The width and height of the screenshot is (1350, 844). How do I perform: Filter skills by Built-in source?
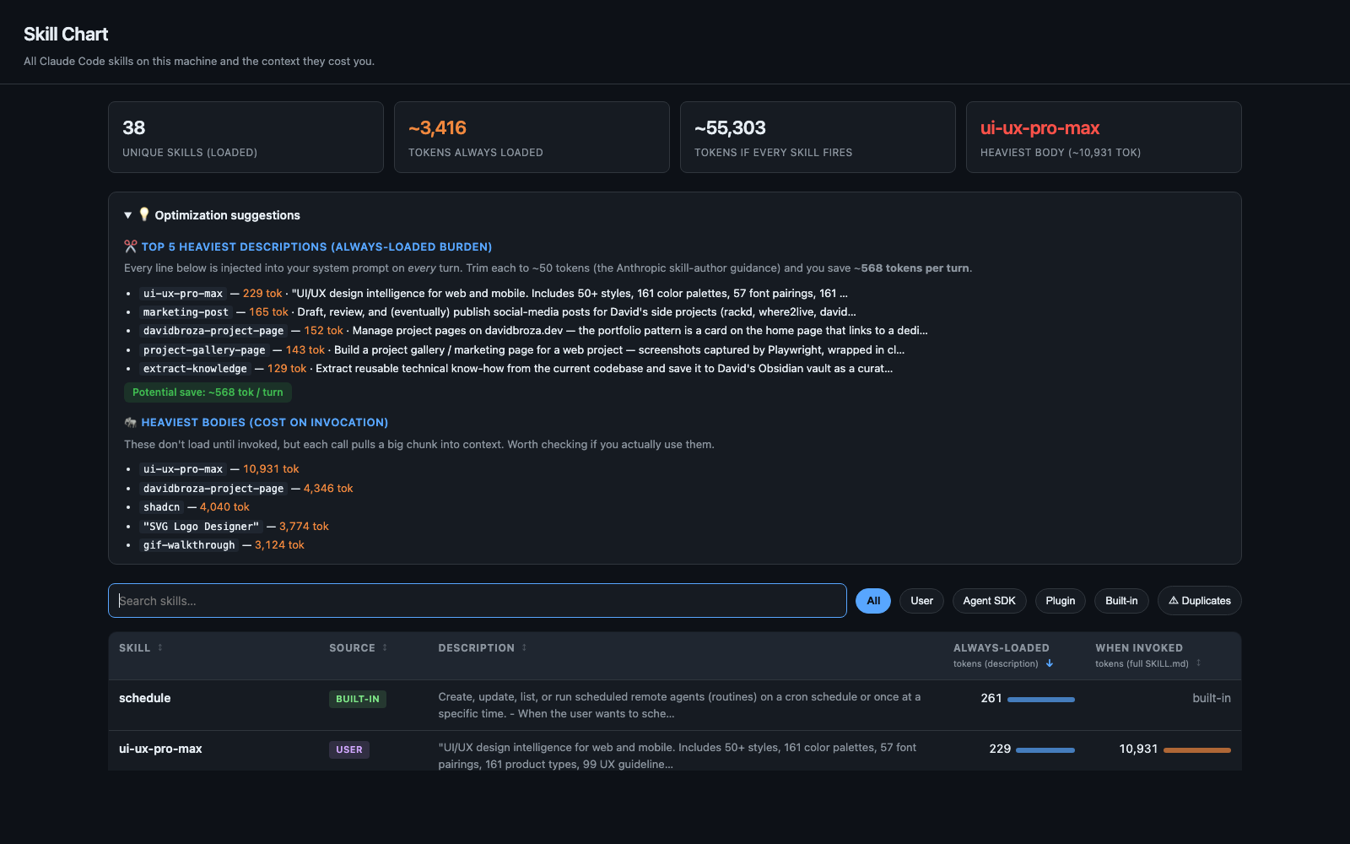(x=1121, y=601)
